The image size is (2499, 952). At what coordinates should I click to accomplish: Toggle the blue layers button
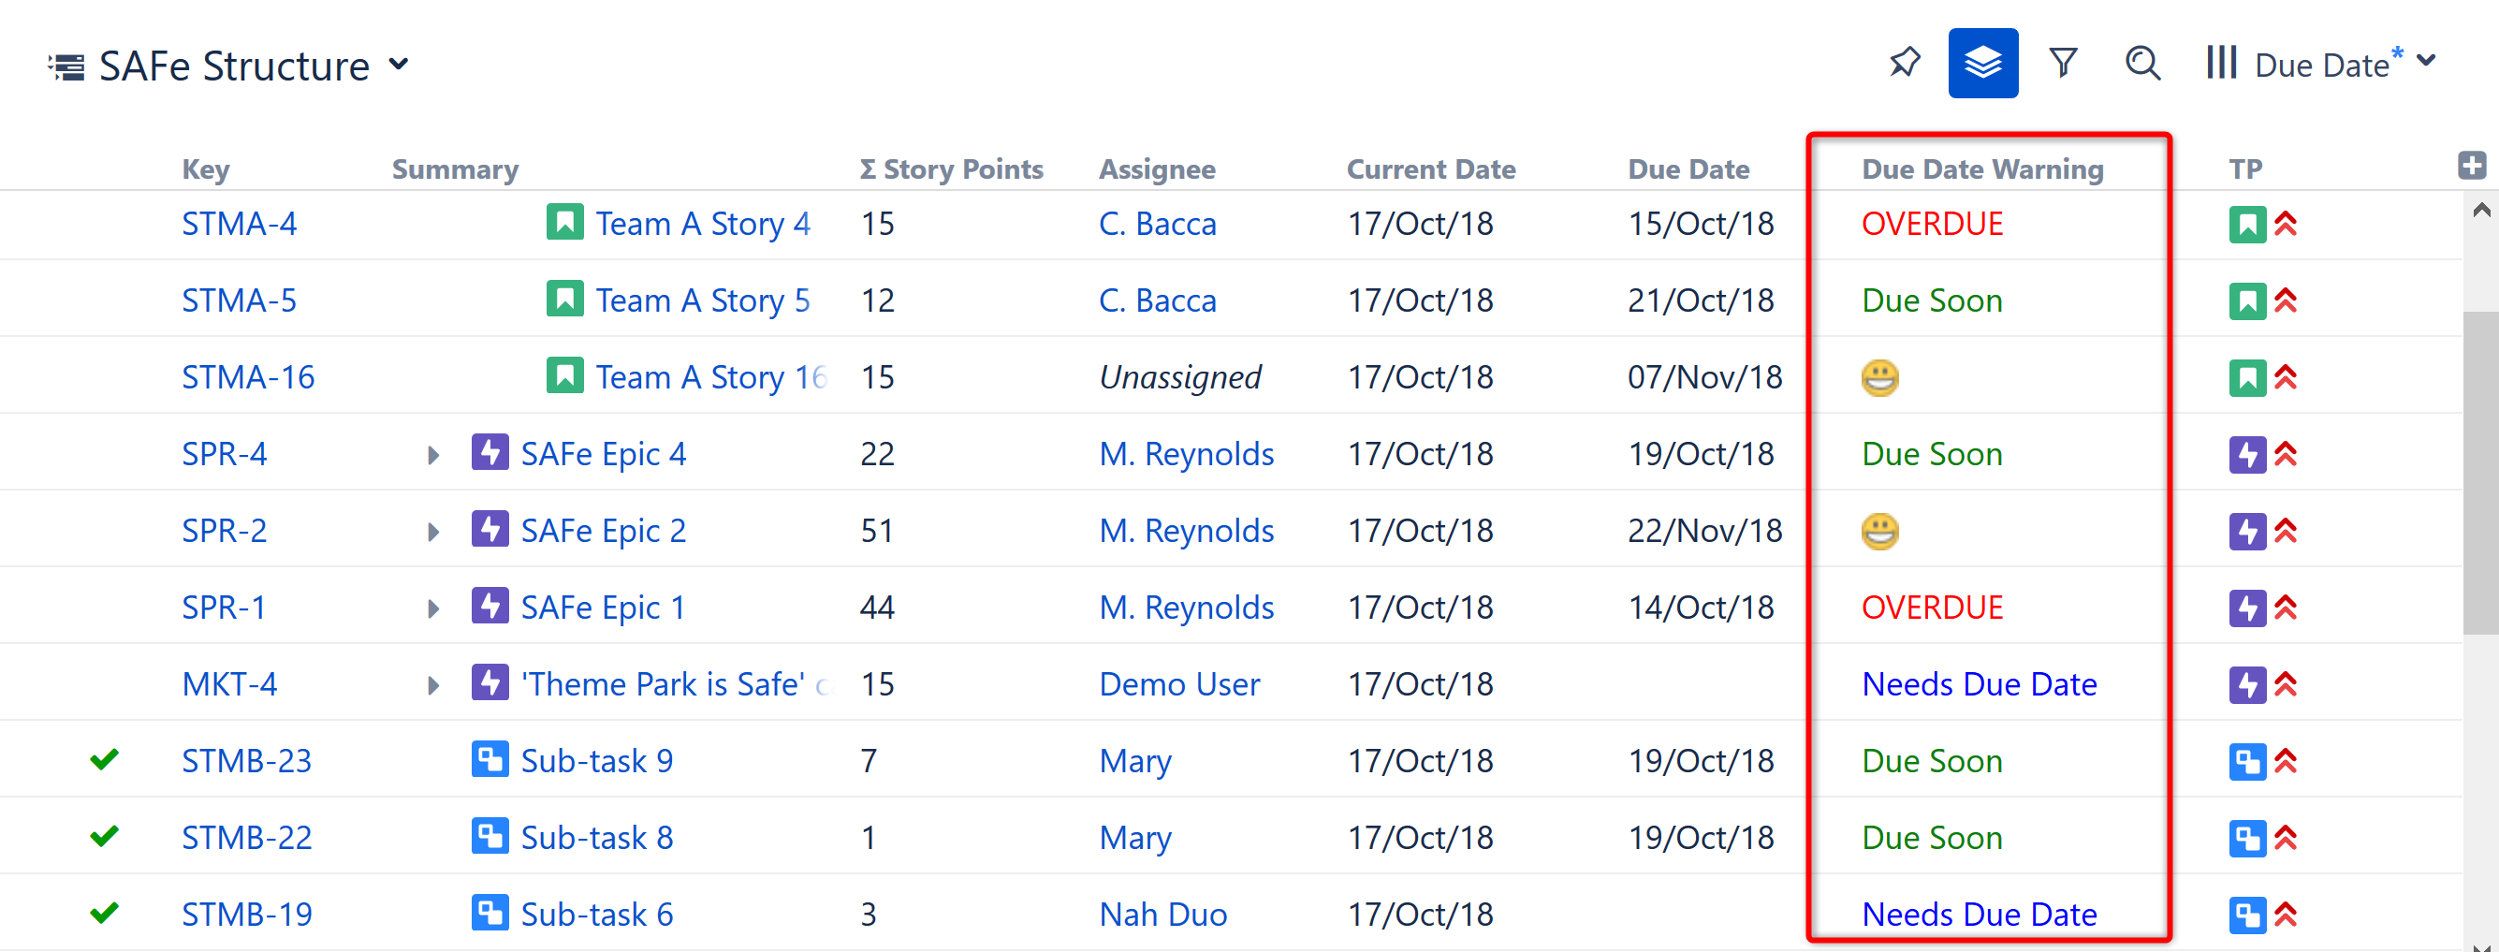tap(1982, 63)
